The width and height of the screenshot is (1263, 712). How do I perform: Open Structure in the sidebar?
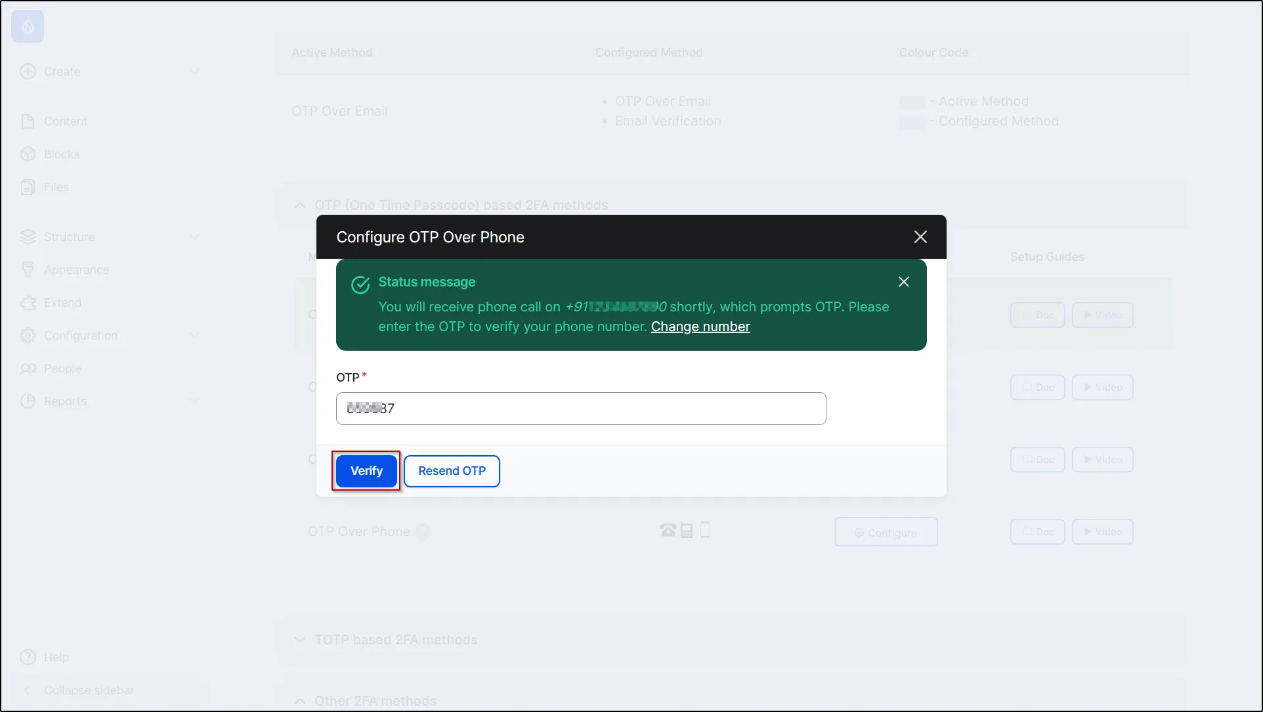coord(69,237)
